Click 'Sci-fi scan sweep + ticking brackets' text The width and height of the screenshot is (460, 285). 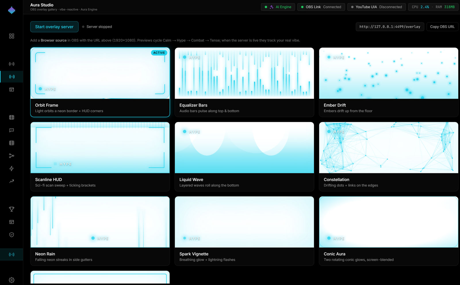click(x=65, y=185)
